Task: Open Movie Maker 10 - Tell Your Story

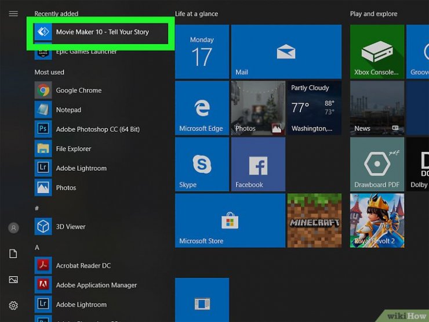Action: 103,32
